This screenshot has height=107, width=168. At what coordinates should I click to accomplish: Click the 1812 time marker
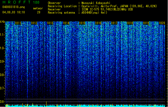pos(34,23)
